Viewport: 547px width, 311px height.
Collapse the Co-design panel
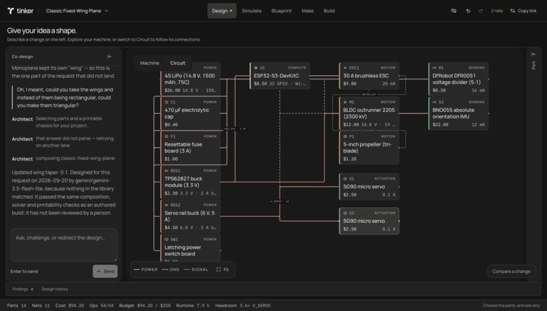109,56
